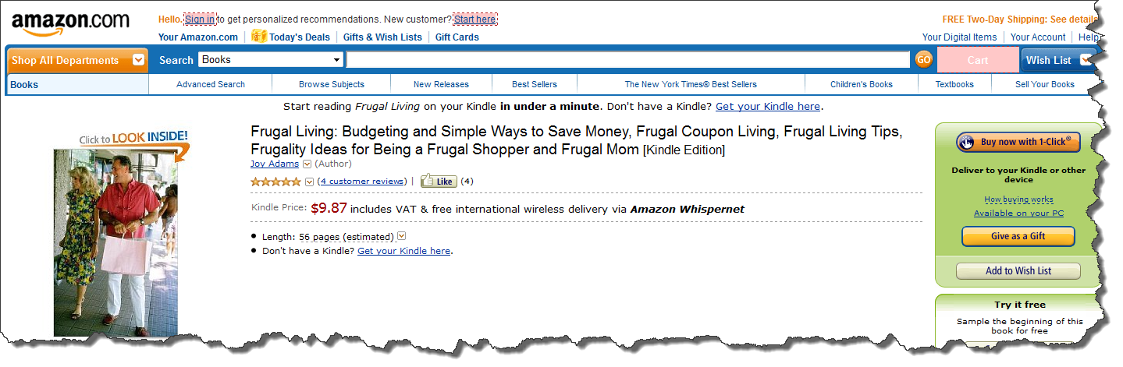Open the 4 customer reviews link
This screenshot has height=367, width=1123.
coord(362,182)
